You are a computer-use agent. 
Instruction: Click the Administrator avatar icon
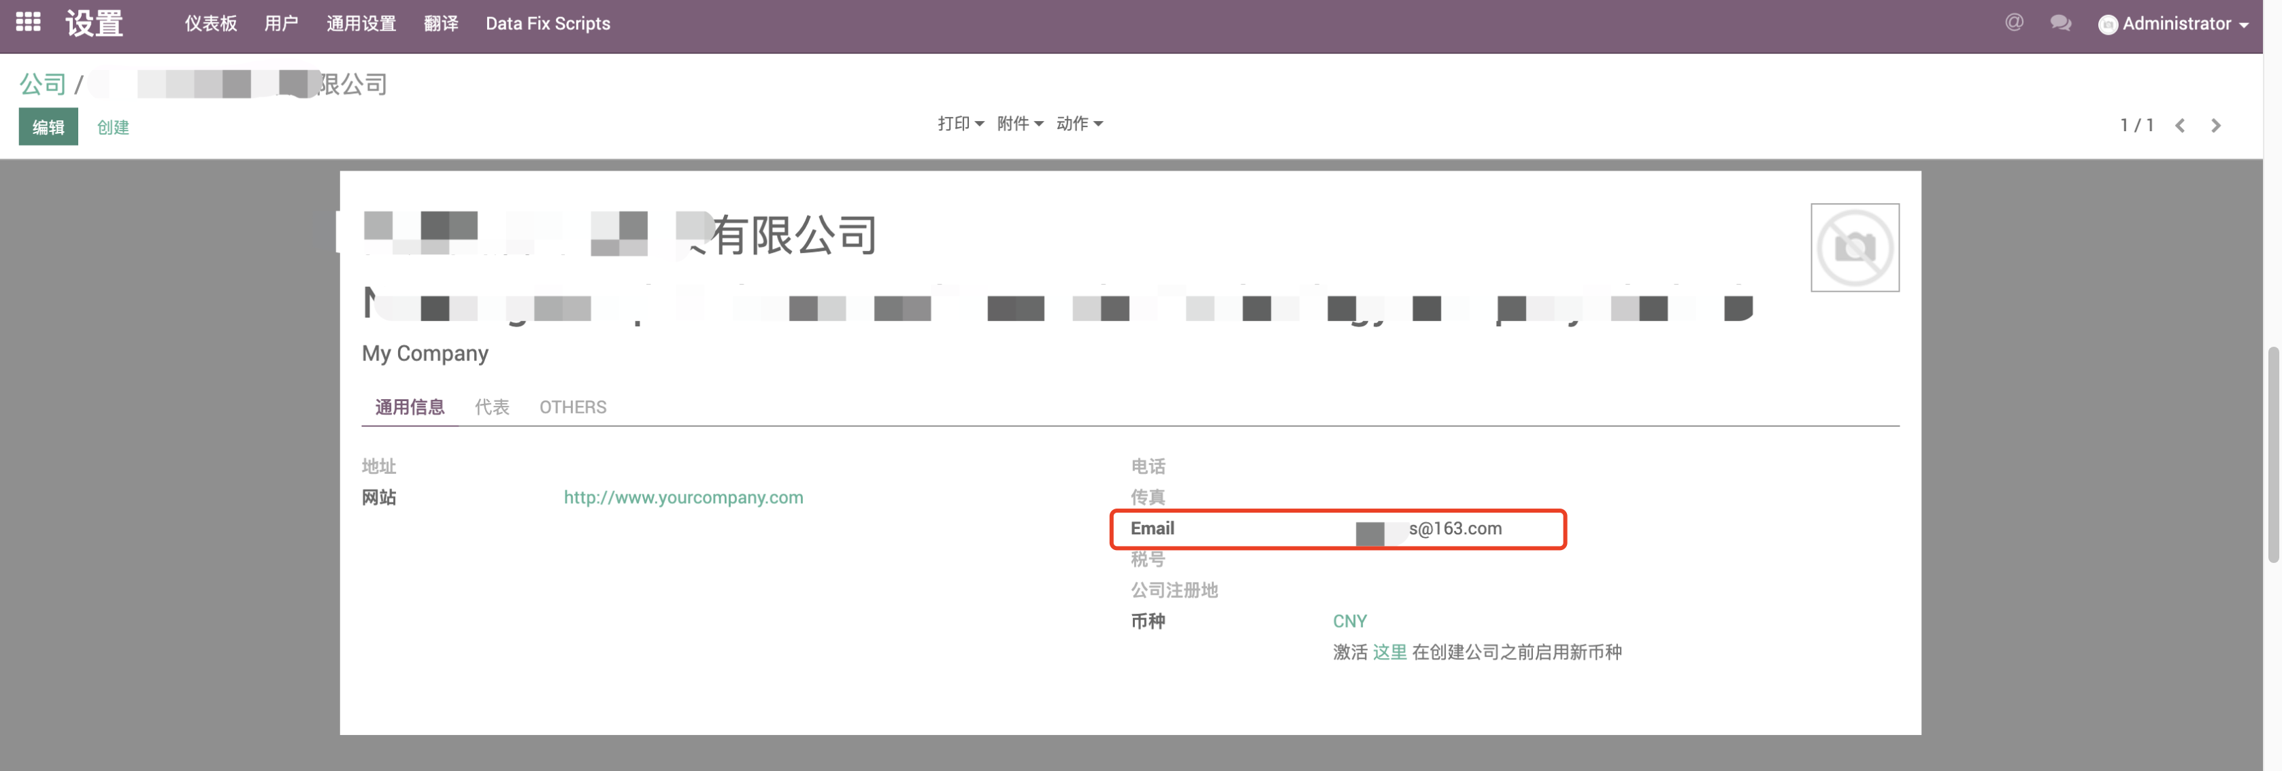[2109, 24]
